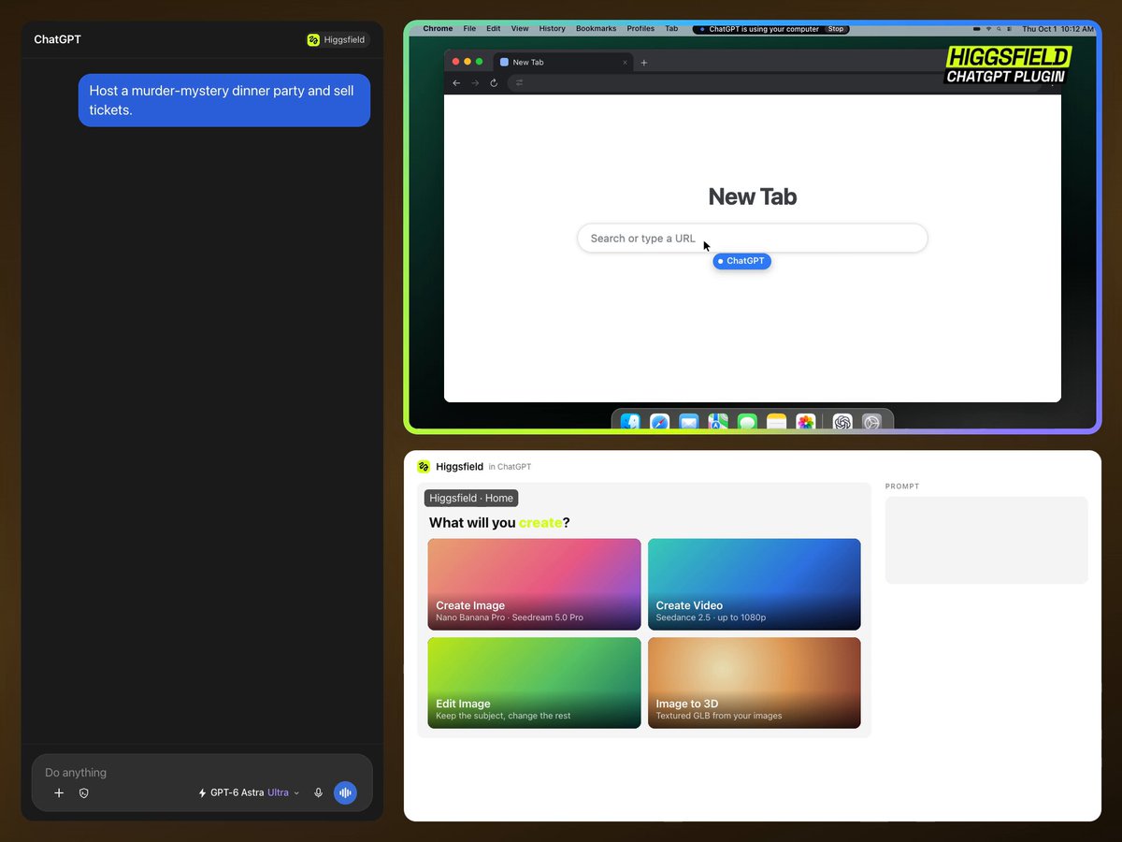The image size is (1122, 842).
Task: Reload the page in Chrome
Action: click(494, 83)
